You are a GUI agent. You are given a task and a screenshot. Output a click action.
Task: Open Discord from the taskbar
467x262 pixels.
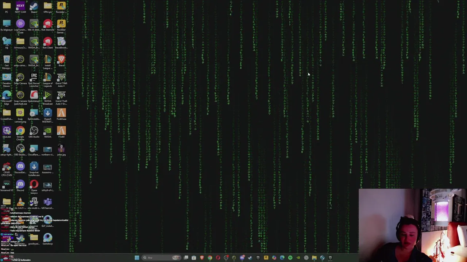click(x=242, y=258)
